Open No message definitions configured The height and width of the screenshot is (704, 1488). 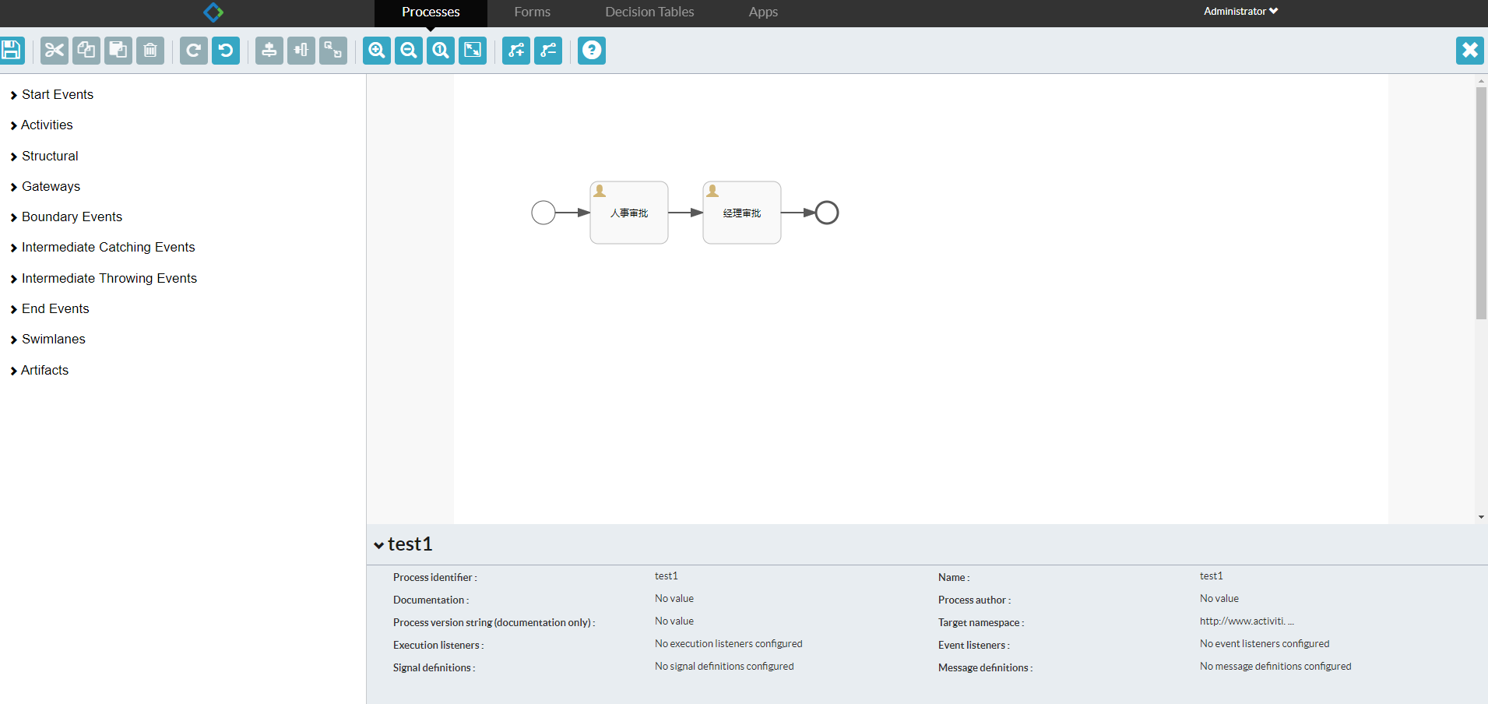1275,667
